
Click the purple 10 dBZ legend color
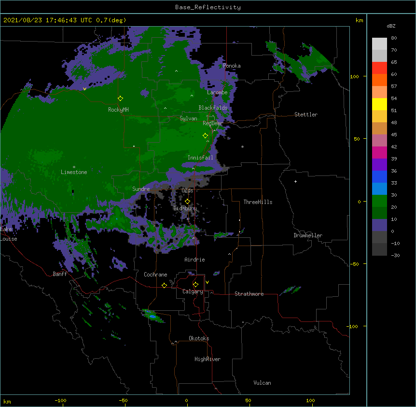pyautogui.click(x=379, y=225)
